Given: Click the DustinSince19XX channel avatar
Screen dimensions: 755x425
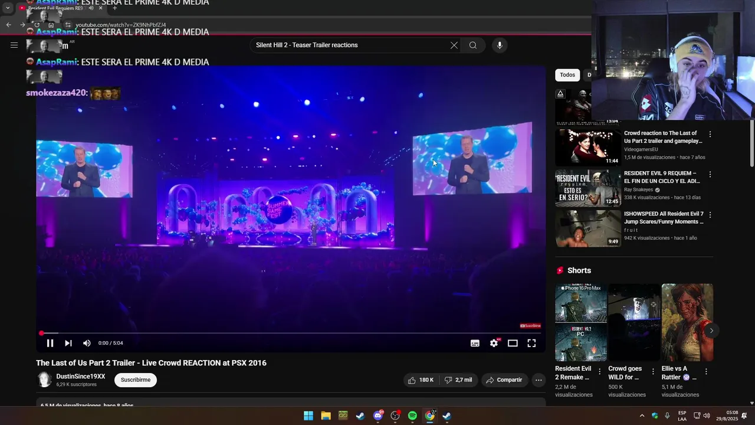Looking at the screenshot, I should tap(45, 380).
